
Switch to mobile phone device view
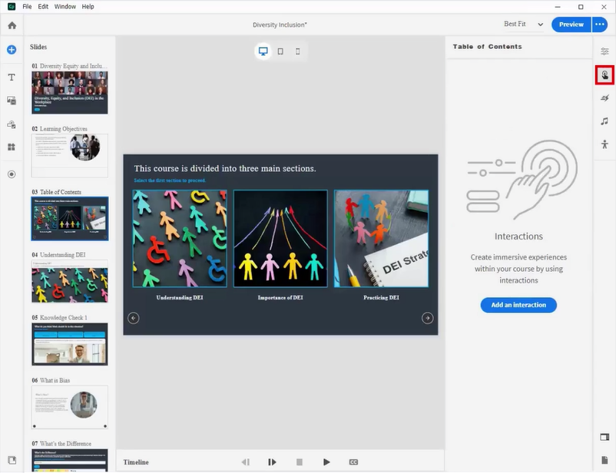(x=298, y=51)
